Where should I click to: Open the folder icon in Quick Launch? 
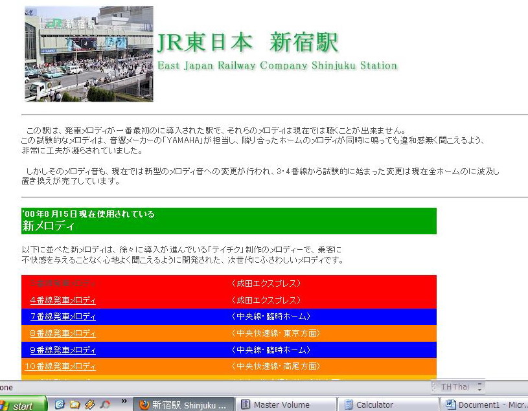75,405
